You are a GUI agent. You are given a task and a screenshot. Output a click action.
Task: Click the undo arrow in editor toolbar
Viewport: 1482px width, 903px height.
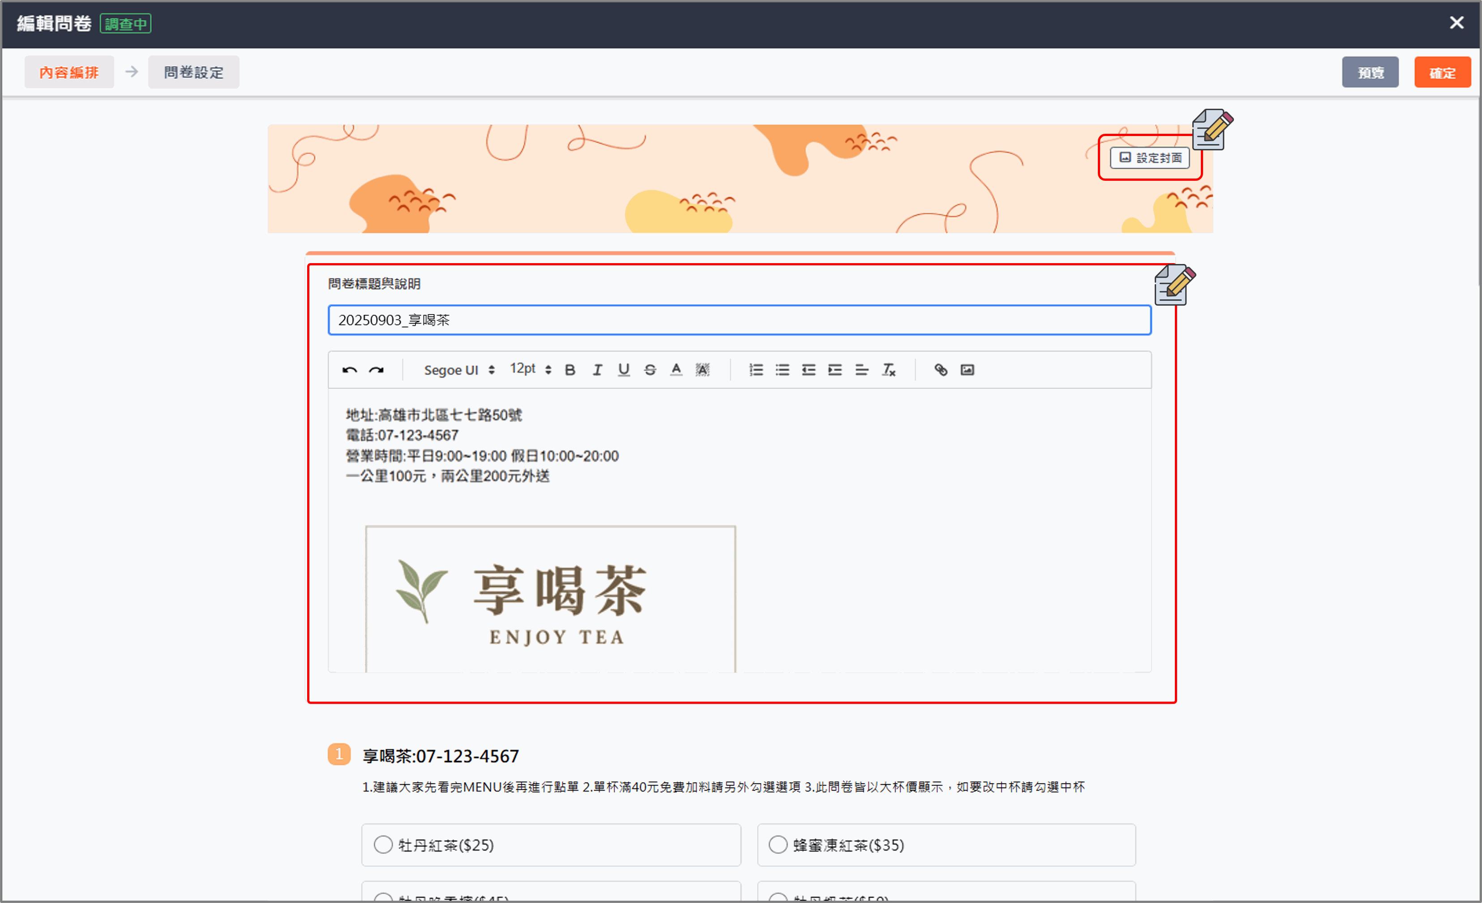coord(349,370)
